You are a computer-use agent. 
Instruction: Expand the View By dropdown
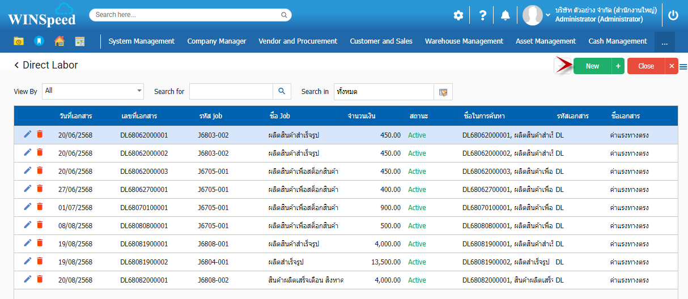[139, 91]
